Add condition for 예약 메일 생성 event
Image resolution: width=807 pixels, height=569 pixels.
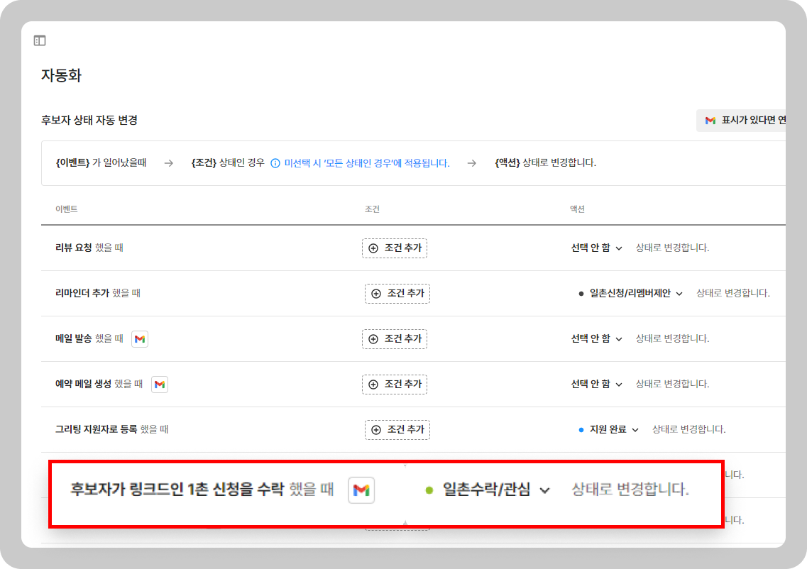(395, 385)
